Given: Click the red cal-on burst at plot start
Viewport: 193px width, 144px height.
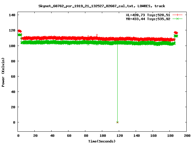Looking at the screenshot, I should pyautogui.click(x=20, y=31).
